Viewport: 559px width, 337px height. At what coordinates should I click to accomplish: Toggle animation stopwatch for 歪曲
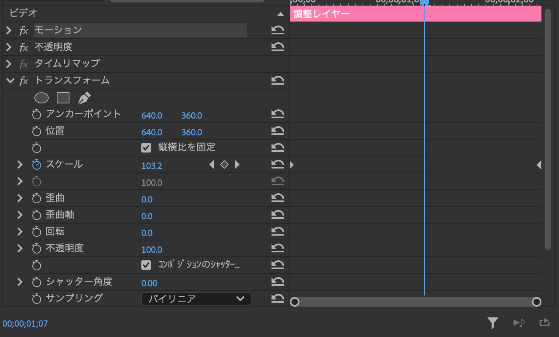pyautogui.click(x=37, y=198)
